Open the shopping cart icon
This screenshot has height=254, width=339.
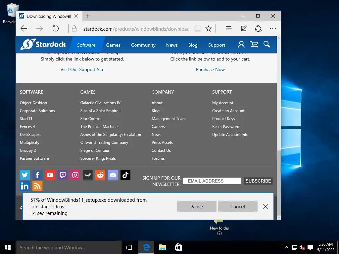[254, 45]
